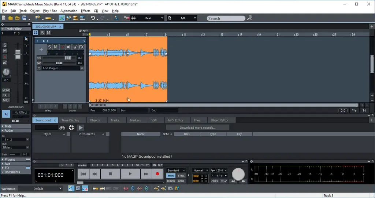The image size is (375, 198).
Task: Open the Effects menu
Action: coord(85,11)
